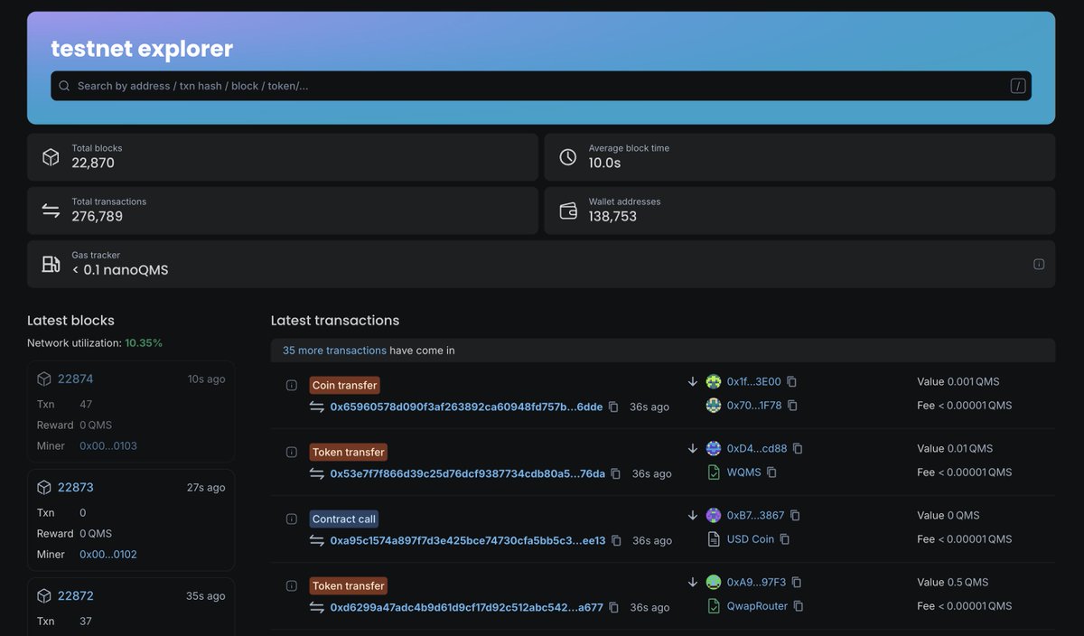
Task: Click the slash shortcut icon in search bar
Action: (1018, 86)
